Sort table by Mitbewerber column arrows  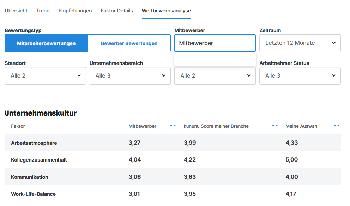pyautogui.click(x=173, y=126)
